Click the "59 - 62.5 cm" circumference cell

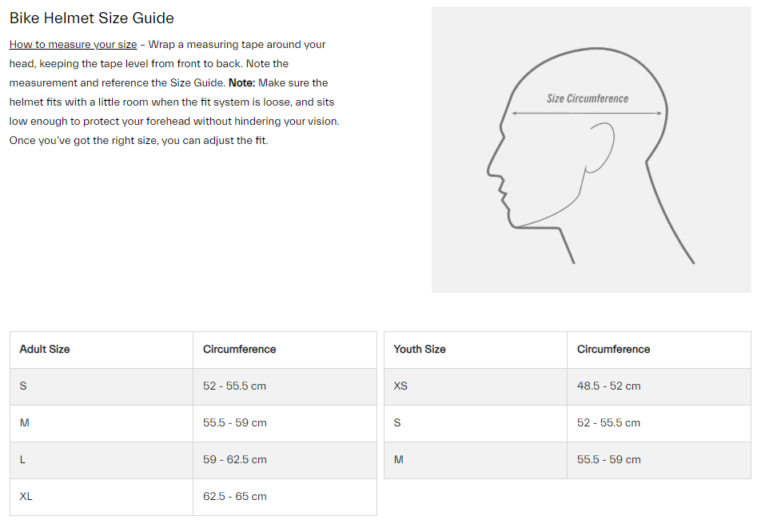pos(234,460)
